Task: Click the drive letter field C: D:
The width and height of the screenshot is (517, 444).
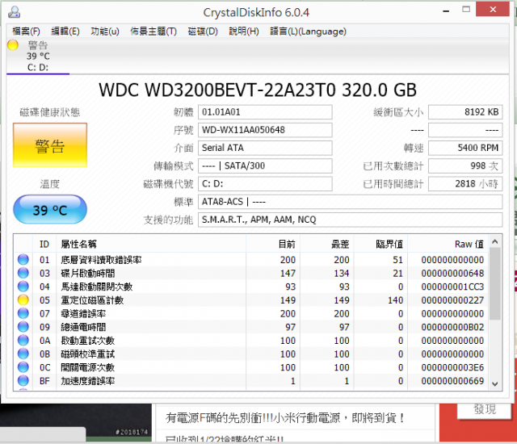Action: (265, 184)
